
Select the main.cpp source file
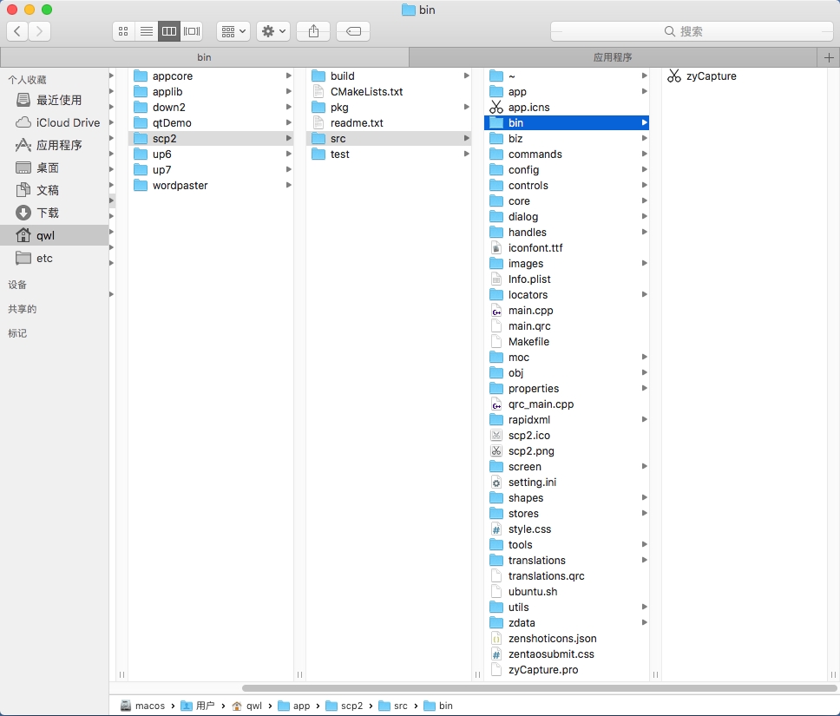(530, 311)
